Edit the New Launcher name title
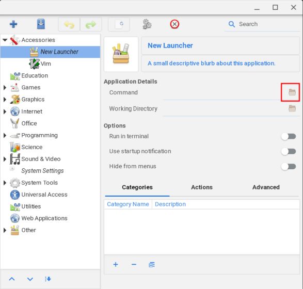 coord(220,45)
